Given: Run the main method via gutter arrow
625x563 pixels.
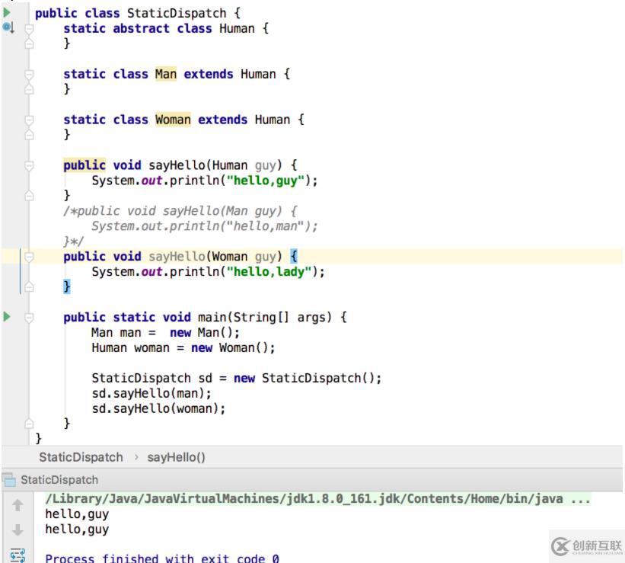Looking at the screenshot, I should [7, 317].
